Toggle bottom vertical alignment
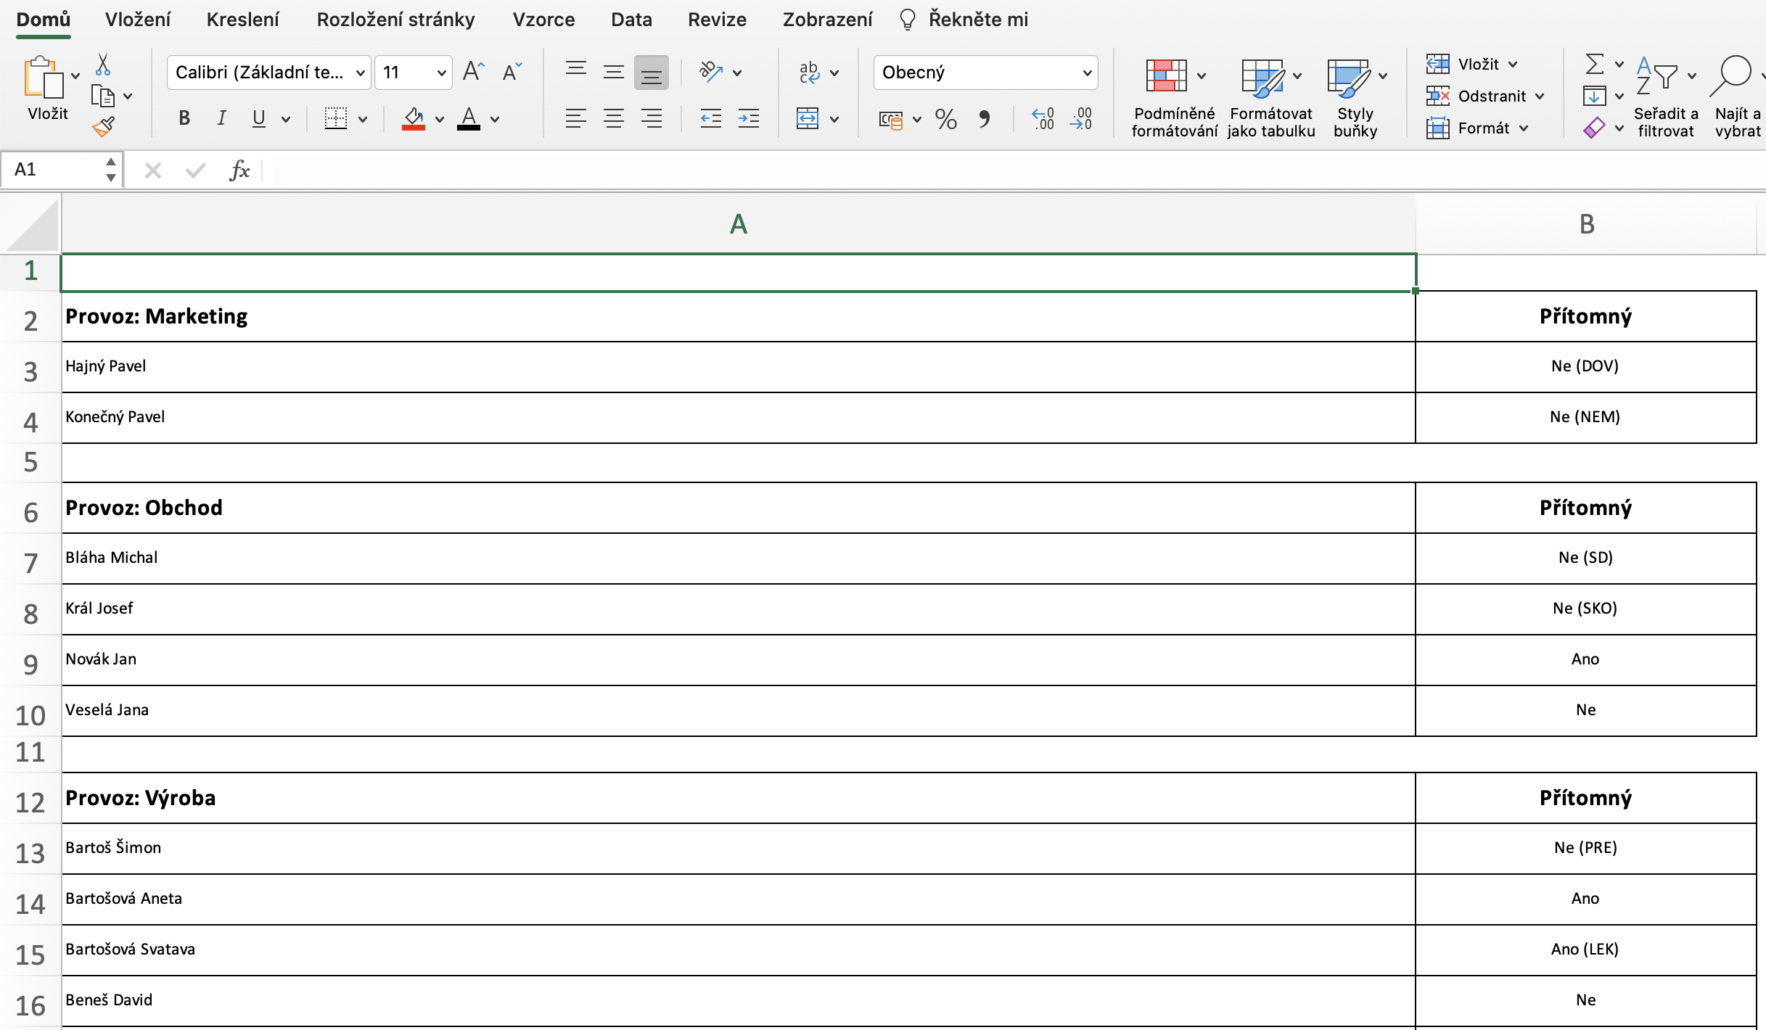Viewport: 1766px width, 1030px height. [651, 73]
